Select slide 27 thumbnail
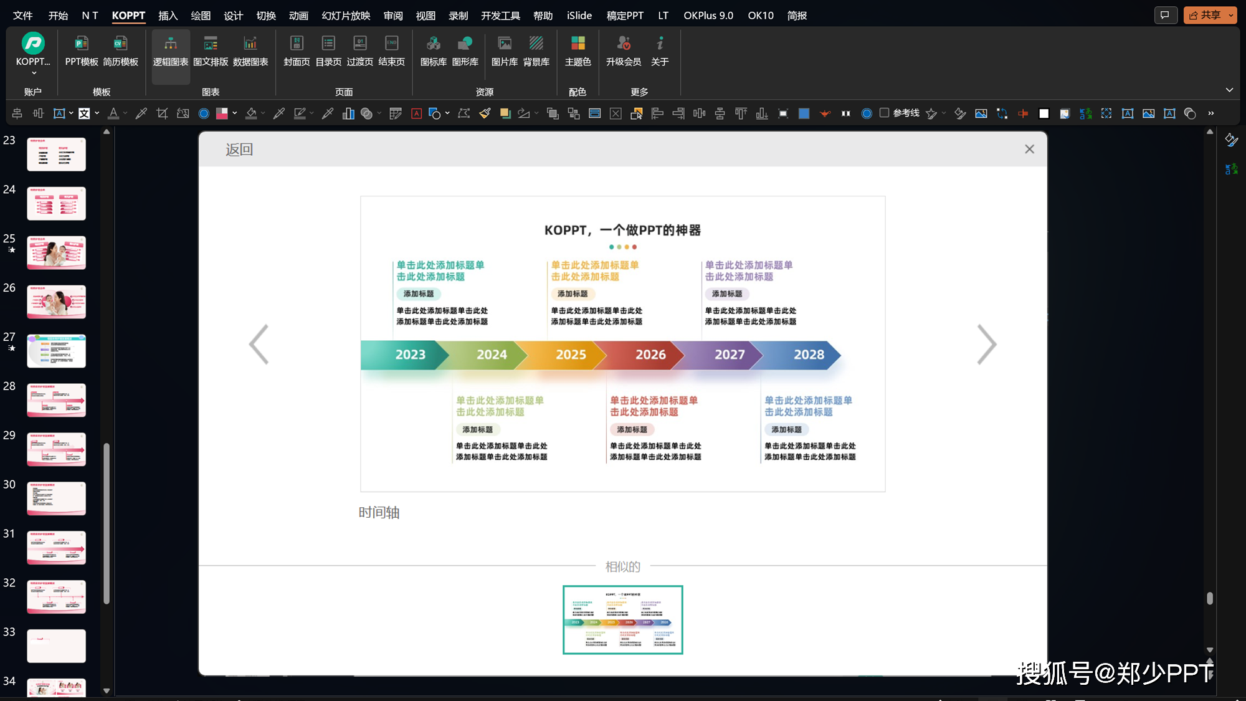Screen dimensions: 1246x701 pyautogui.click(x=56, y=350)
